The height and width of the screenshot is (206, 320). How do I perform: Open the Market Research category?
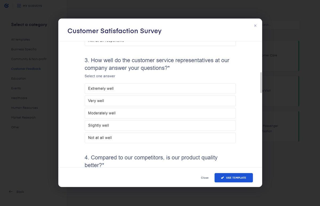(23, 118)
